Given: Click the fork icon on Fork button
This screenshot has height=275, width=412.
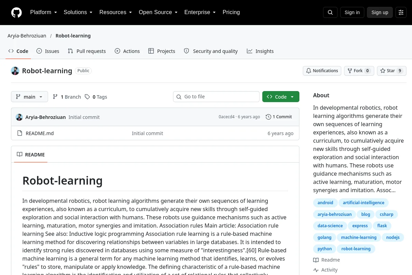Looking at the screenshot, I should [x=350, y=71].
